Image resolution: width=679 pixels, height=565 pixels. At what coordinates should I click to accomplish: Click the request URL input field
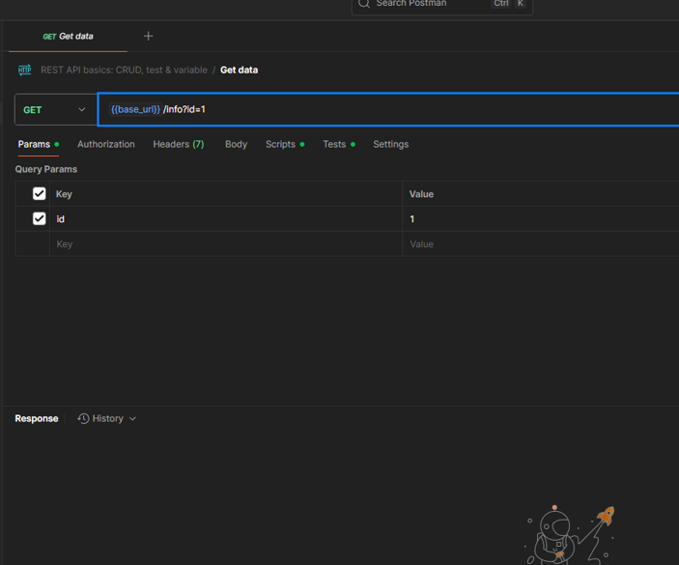coord(386,110)
